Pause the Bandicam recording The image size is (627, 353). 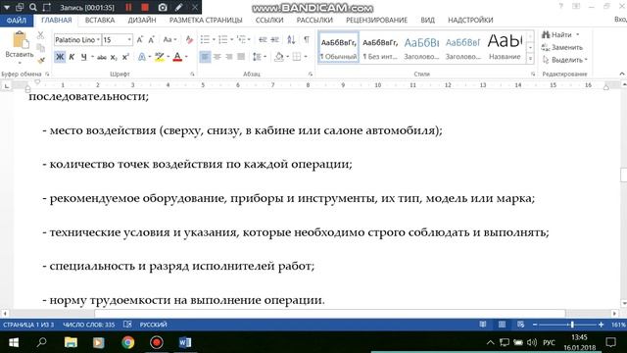[x=128, y=7]
